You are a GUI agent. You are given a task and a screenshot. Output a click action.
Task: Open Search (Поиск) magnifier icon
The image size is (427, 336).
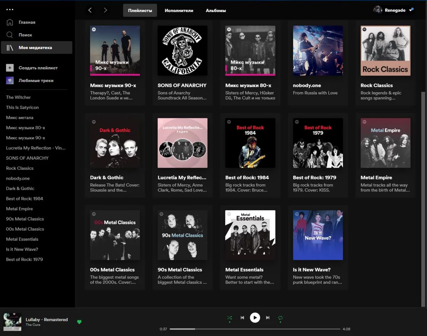pos(10,35)
